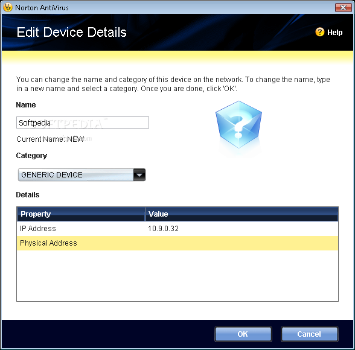Sort by the Property column header
355x350 pixels.
(x=81, y=214)
